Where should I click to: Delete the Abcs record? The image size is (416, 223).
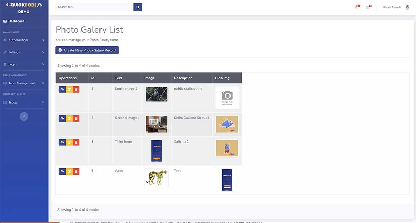tap(76, 171)
